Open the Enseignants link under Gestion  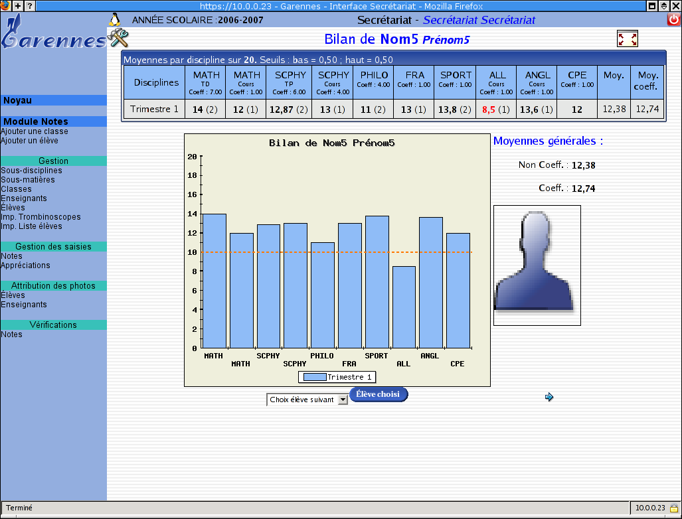24,198
